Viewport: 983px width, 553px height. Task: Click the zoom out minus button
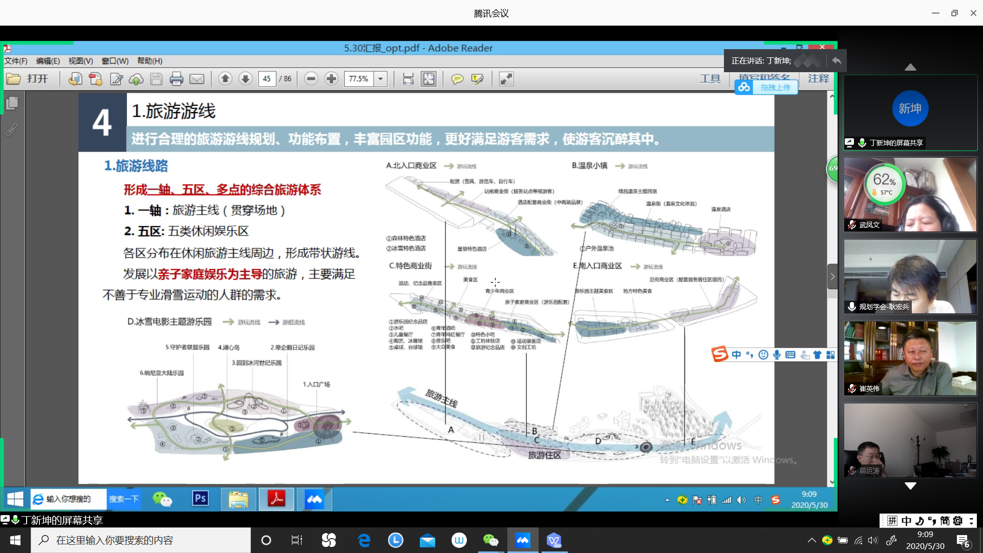click(x=311, y=79)
